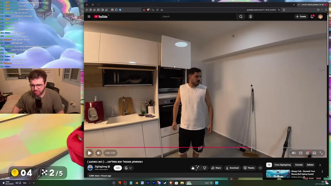Open the Sleepy Fish video thumbnail

(278, 174)
